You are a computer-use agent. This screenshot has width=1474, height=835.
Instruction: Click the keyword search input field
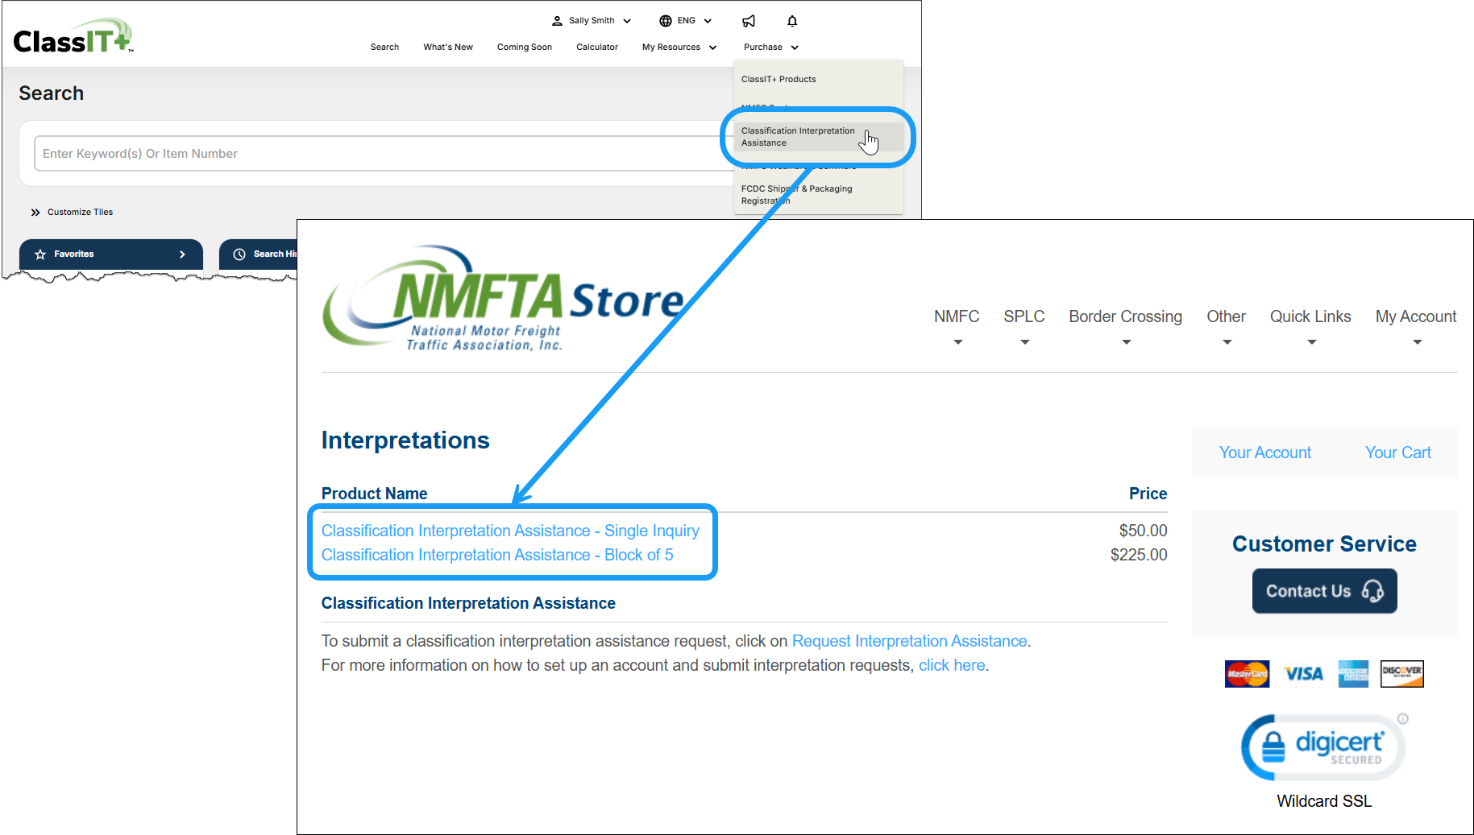[x=322, y=153]
